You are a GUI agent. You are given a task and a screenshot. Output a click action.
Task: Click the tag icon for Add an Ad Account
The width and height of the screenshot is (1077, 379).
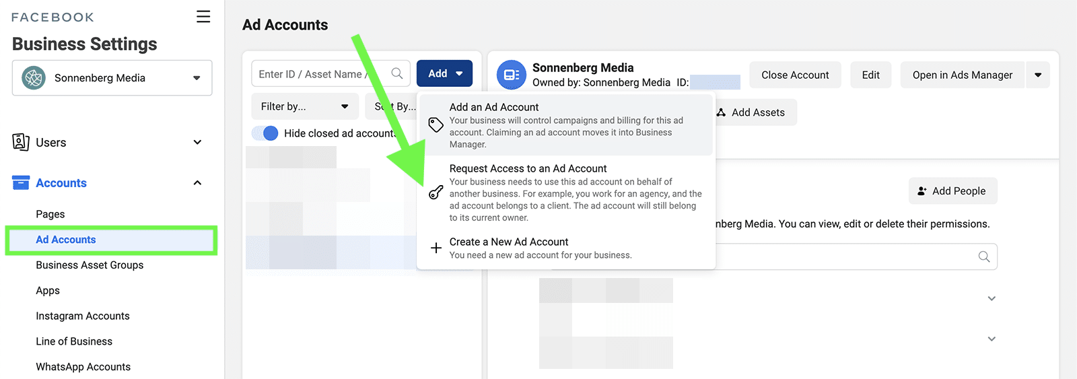tap(436, 125)
